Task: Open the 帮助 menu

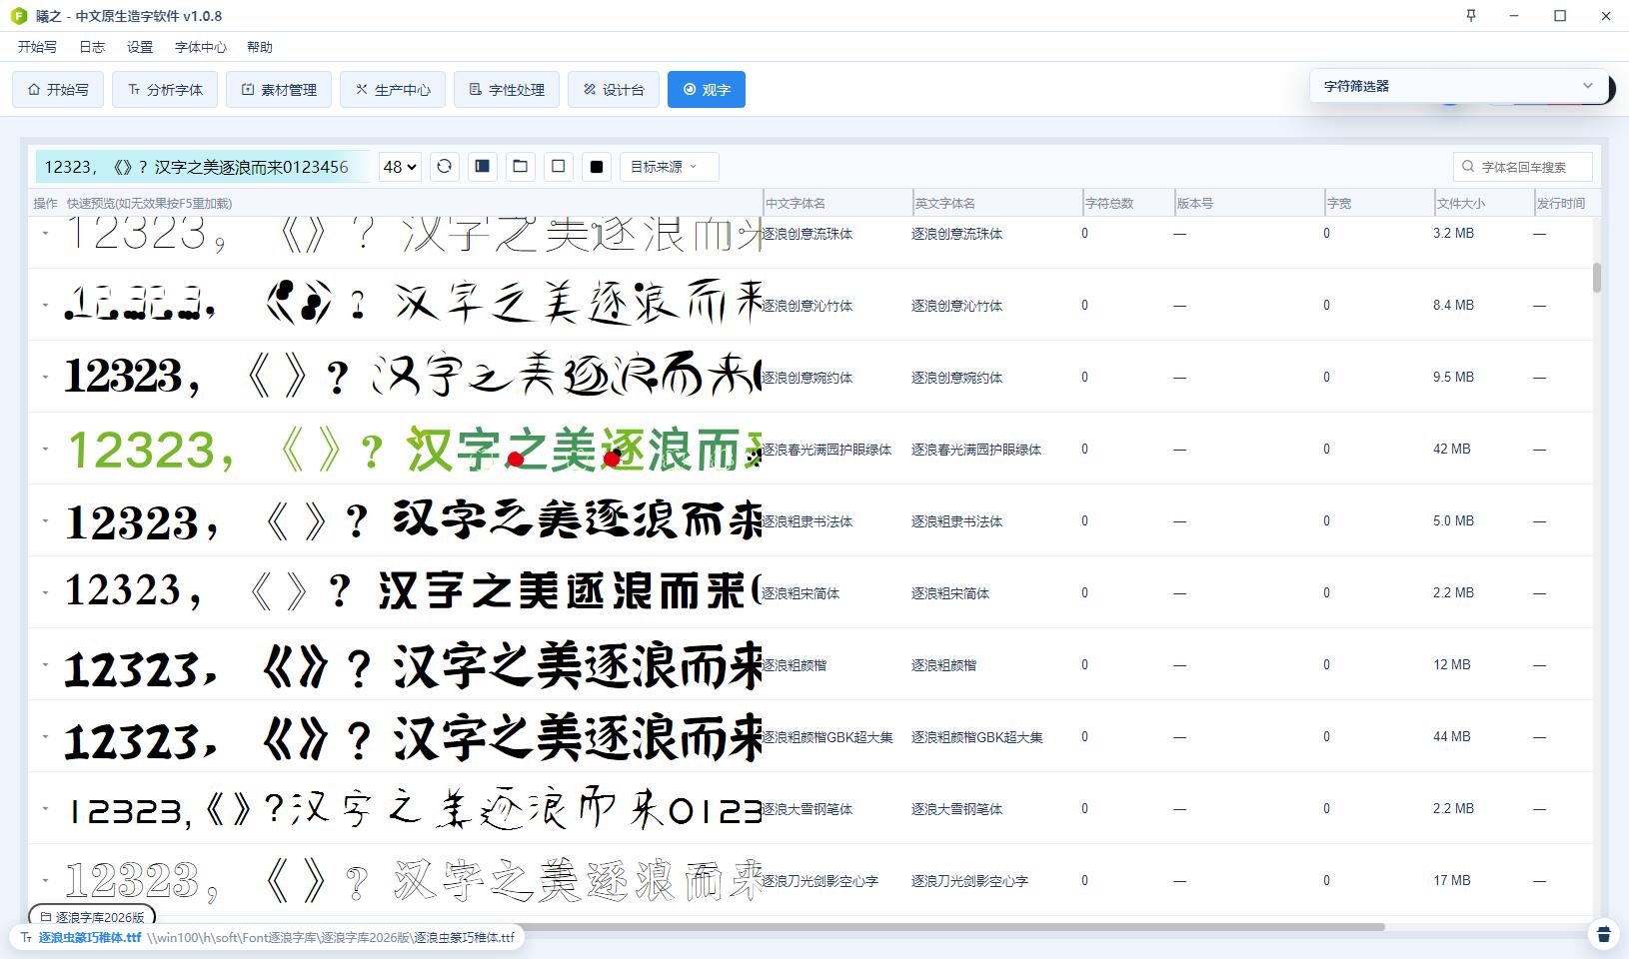Action: click(x=260, y=47)
